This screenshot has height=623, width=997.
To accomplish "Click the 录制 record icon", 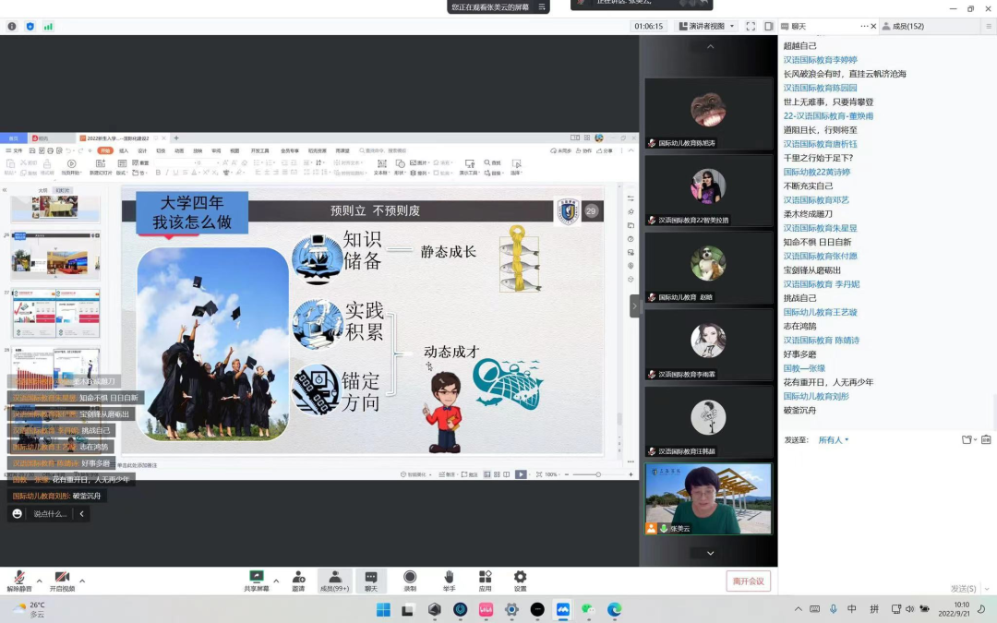I will 410,579.
